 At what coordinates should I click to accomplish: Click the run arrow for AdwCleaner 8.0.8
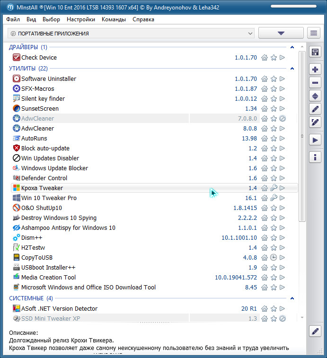(x=283, y=128)
